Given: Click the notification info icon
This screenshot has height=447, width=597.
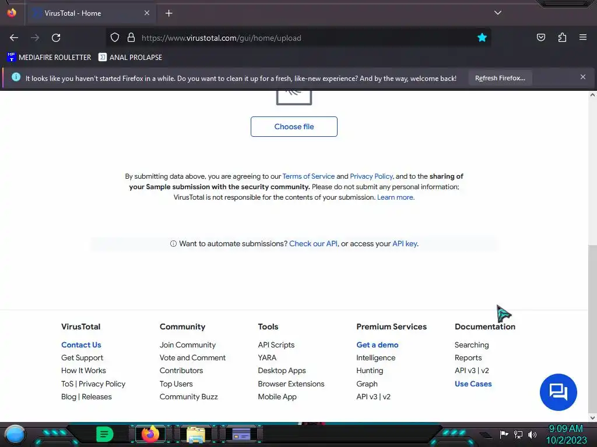Looking at the screenshot, I should pyautogui.click(x=16, y=77).
